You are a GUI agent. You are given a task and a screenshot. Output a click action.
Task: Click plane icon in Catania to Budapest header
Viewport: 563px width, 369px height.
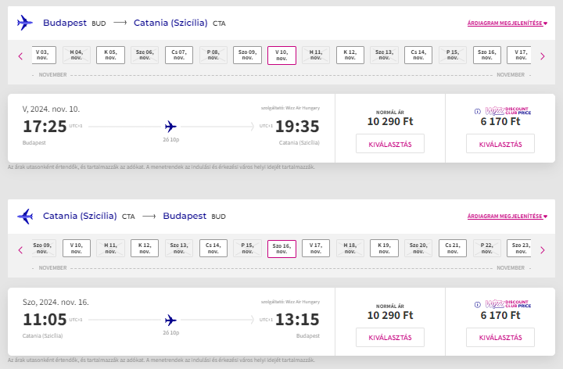25,217
